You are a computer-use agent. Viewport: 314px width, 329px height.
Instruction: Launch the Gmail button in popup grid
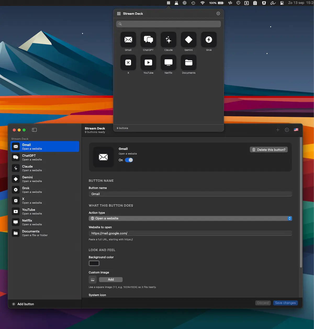(128, 40)
